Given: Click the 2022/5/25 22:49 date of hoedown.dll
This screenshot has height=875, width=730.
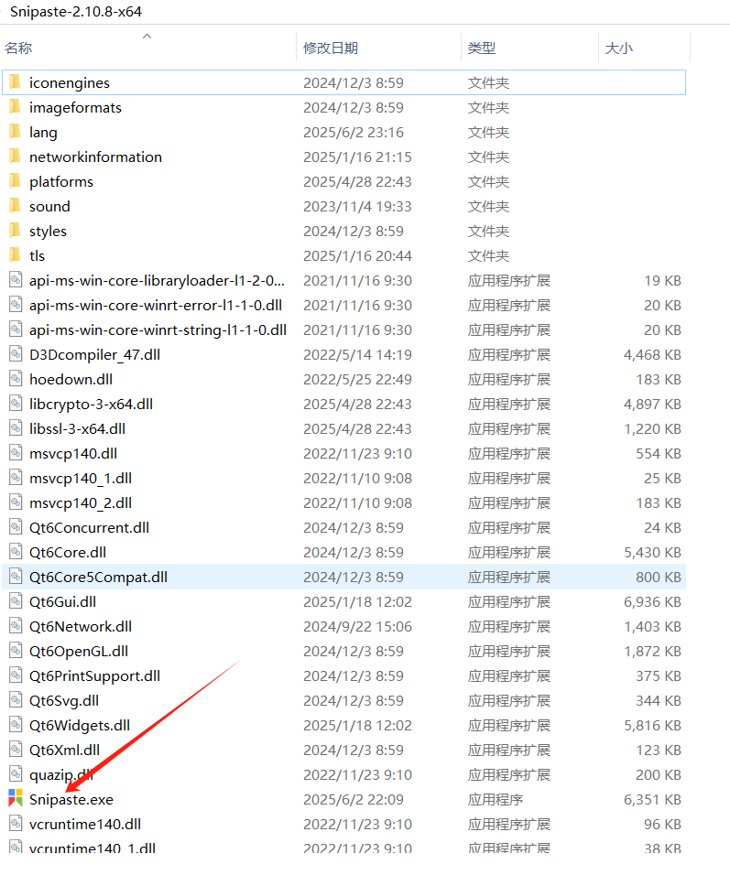Looking at the screenshot, I should coord(357,380).
